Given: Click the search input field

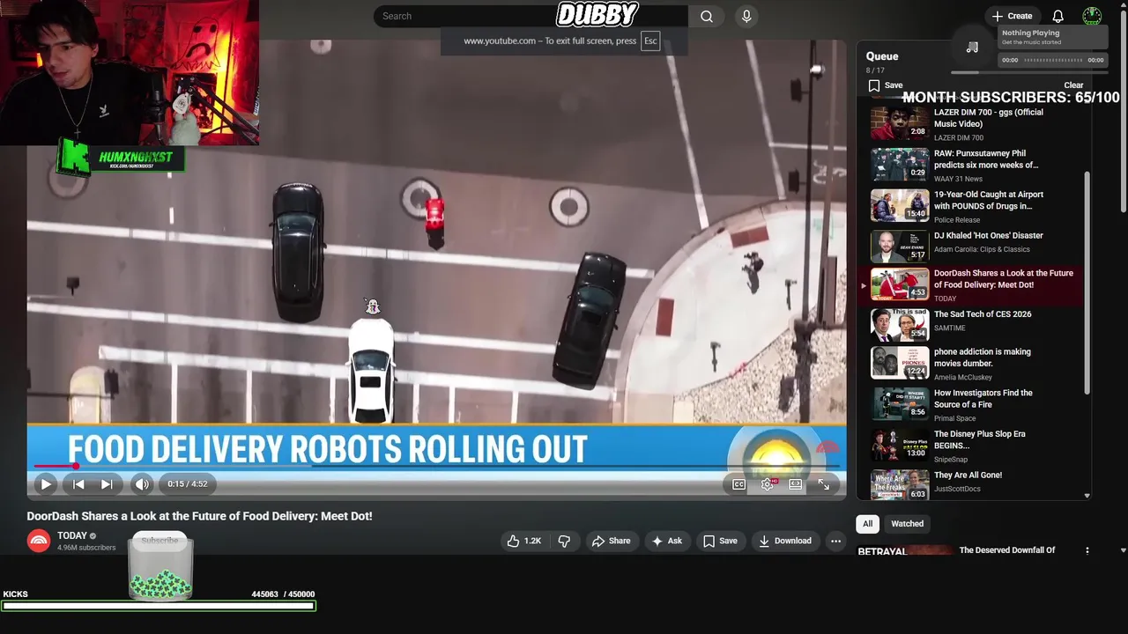Looking at the screenshot, I should pyautogui.click(x=531, y=16).
